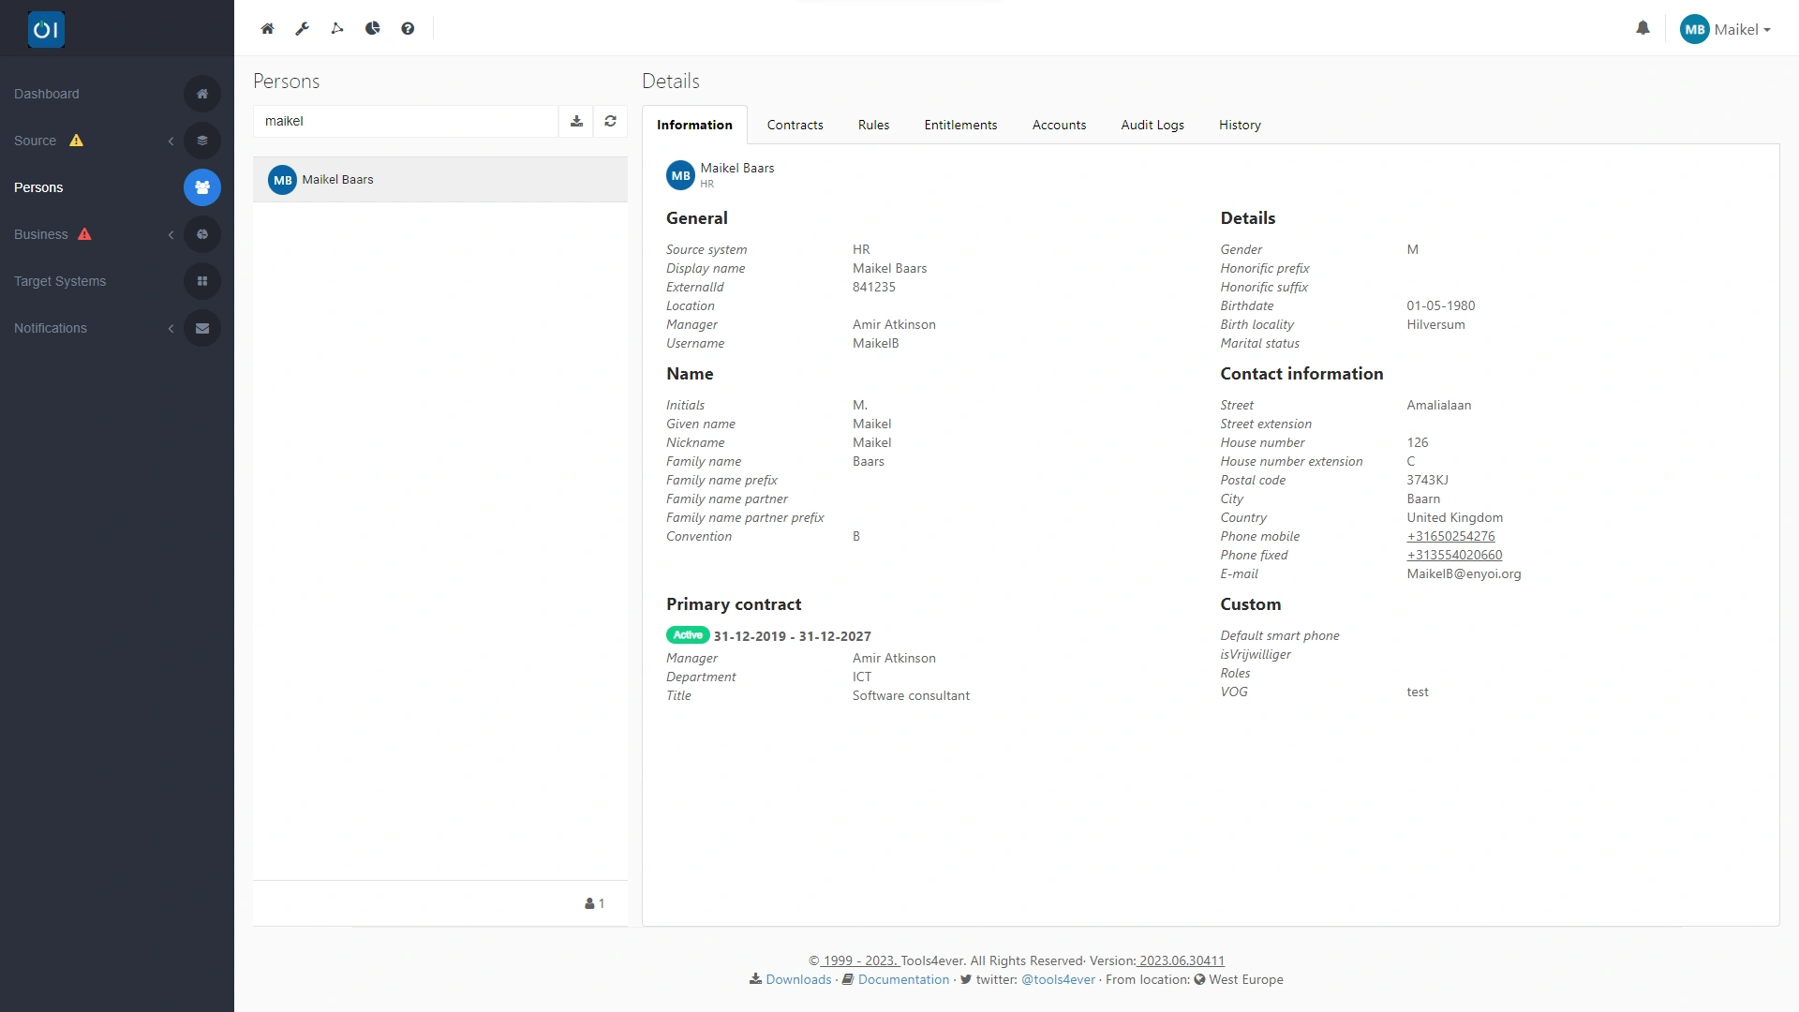
Task: Open the home icon in top toolbar
Action: [267, 29]
